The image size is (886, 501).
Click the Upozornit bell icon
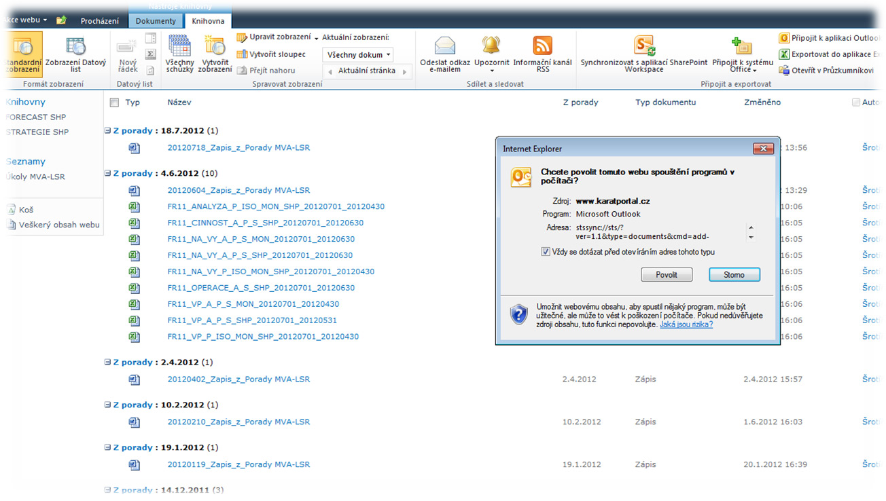(491, 45)
